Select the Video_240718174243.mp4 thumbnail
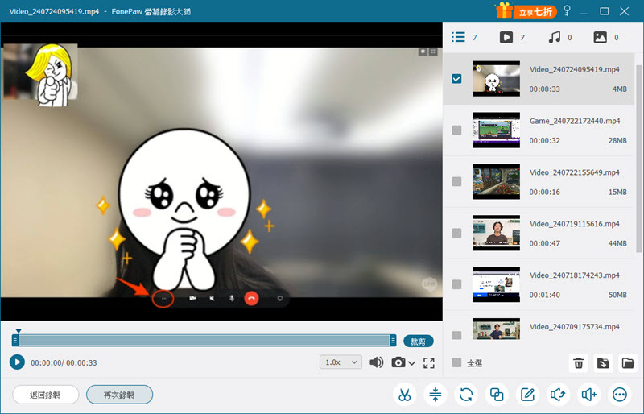 click(x=496, y=284)
